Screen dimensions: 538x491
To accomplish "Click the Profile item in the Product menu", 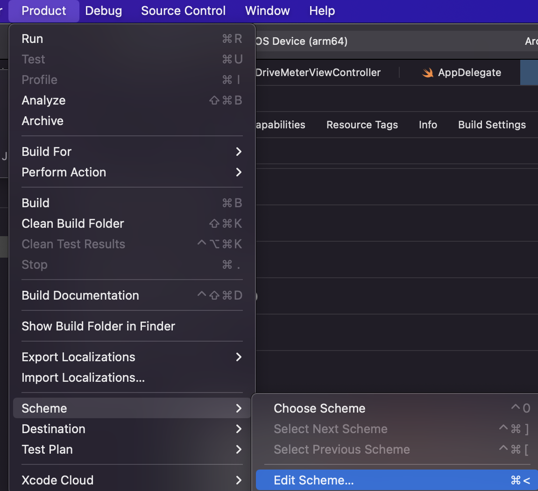I will tap(132, 80).
